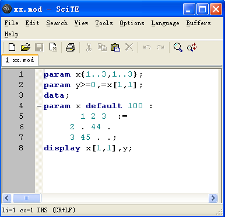Click line number 8 in the margin

tap(21, 148)
